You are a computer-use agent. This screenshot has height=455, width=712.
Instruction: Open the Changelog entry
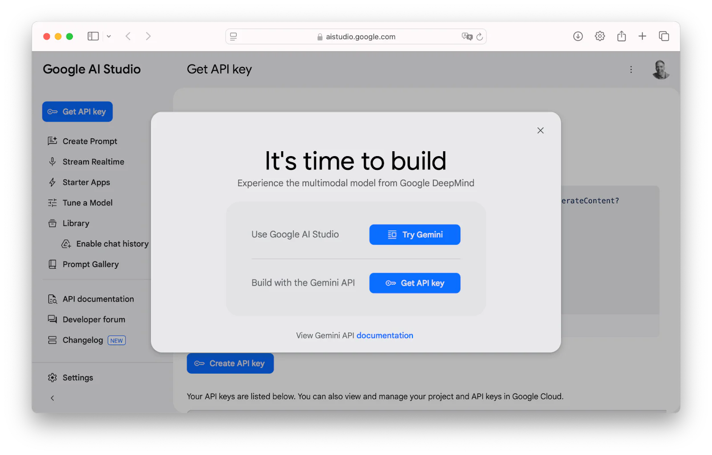click(83, 340)
